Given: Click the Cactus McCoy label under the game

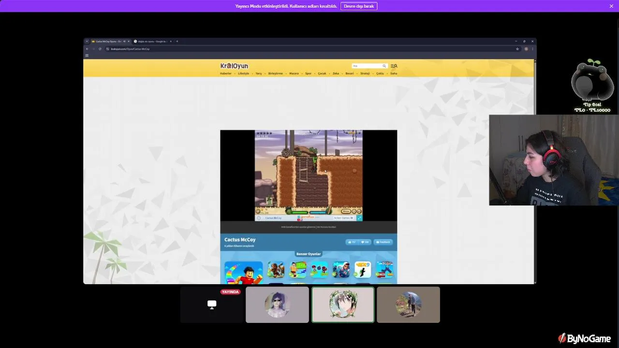Looking at the screenshot, I should (273, 218).
